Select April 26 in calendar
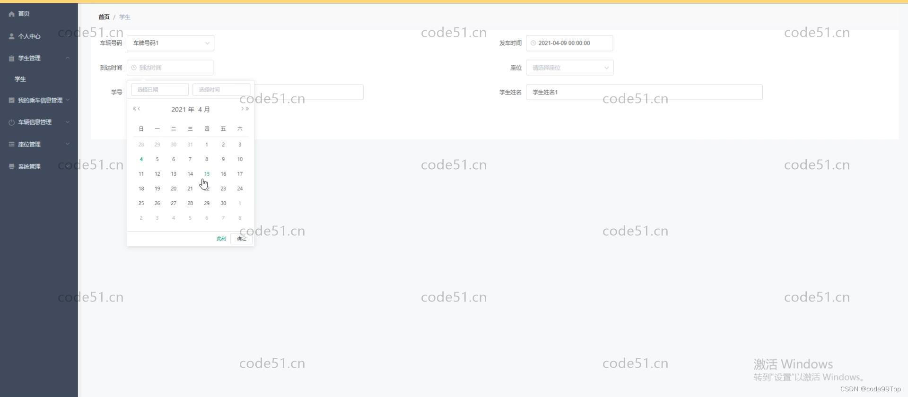 [157, 203]
